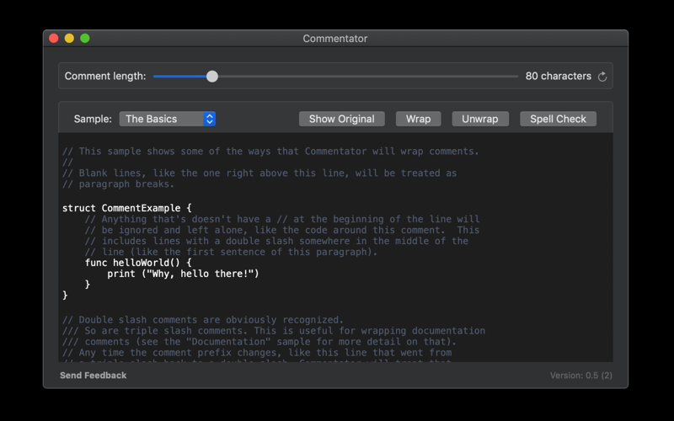Click the Version 0.5 (2) label
This screenshot has height=421, width=674.
click(581, 376)
